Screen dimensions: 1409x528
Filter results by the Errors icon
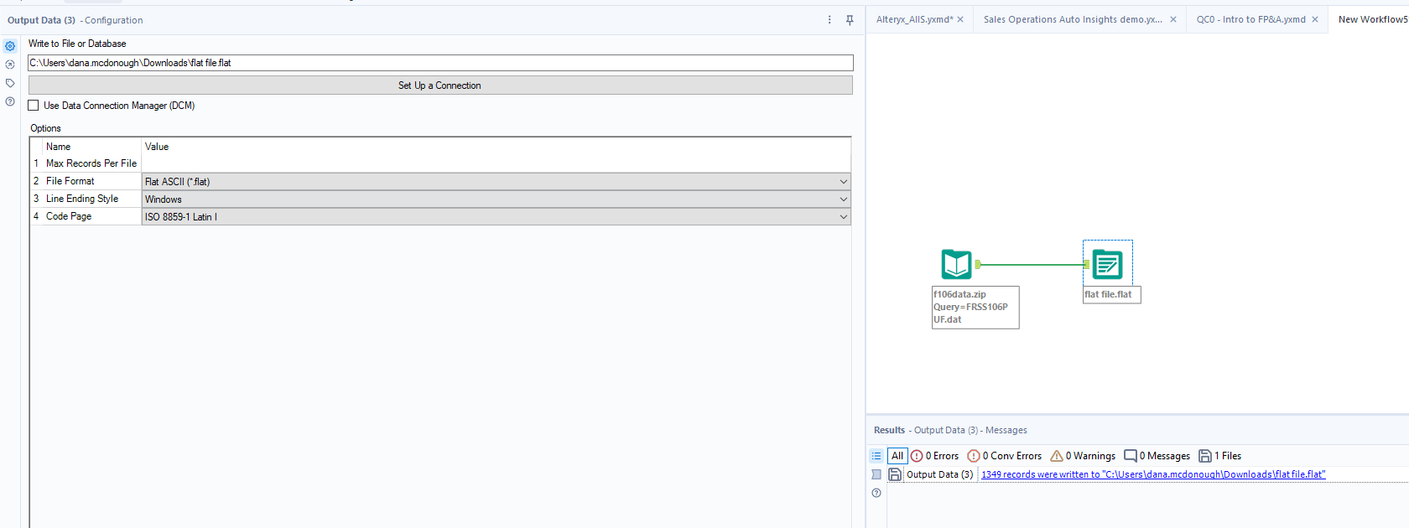pos(917,456)
